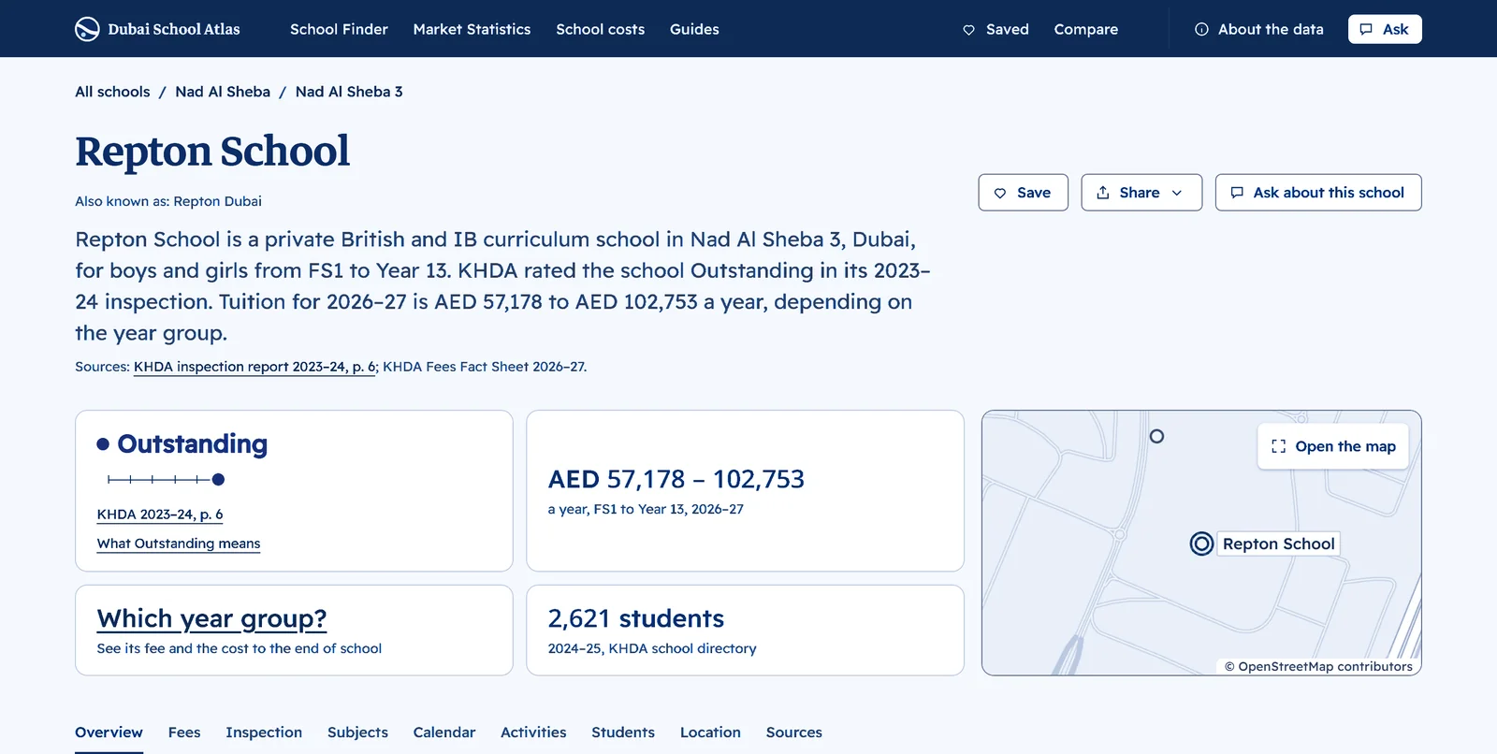Viewport: 1497px width, 754px height.
Task: Select the small circle marker on the map
Action: [1156, 436]
